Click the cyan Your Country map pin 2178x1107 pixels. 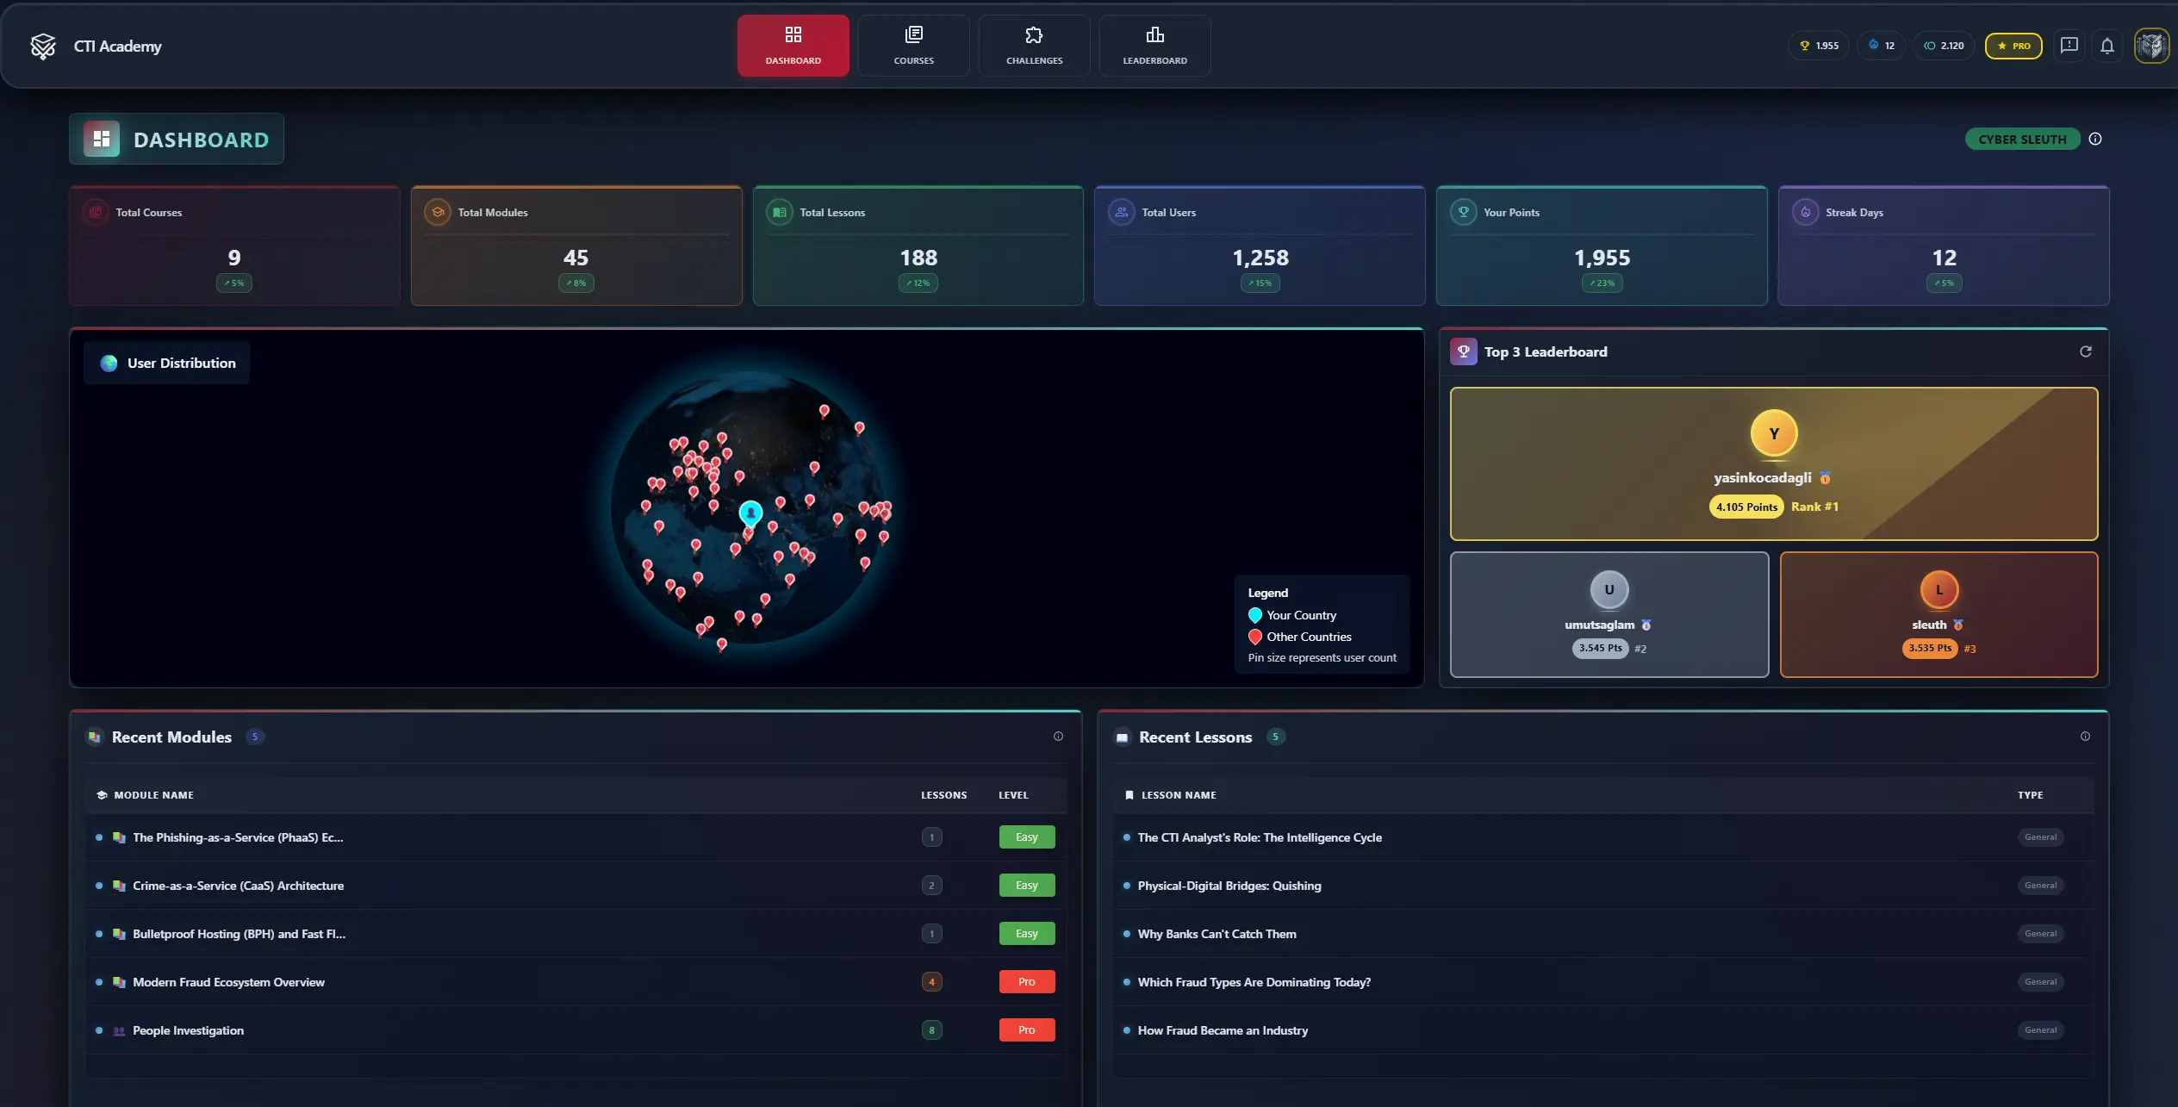pyautogui.click(x=750, y=513)
